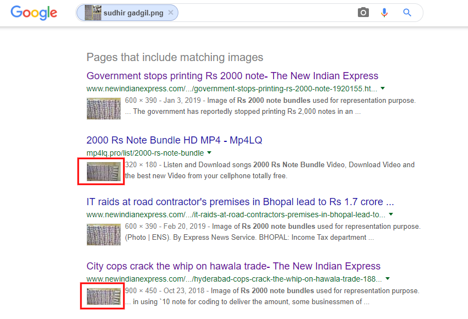Expand dropdown arrow beside it-raids-at-road-contractors URL

coord(391,214)
